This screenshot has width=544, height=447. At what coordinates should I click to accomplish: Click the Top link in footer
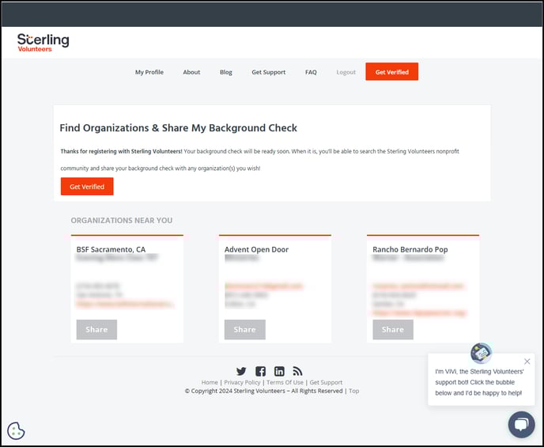tap(354, 391)
